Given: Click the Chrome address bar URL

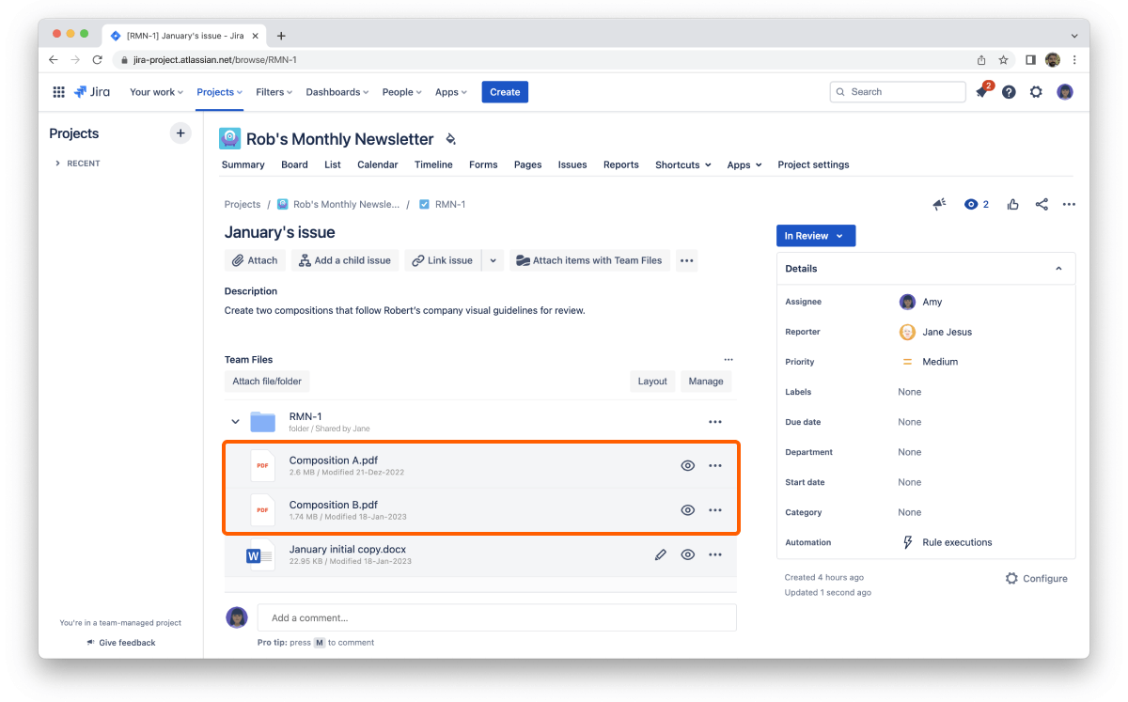Looking at the screenshot, I should click(215, 60).
